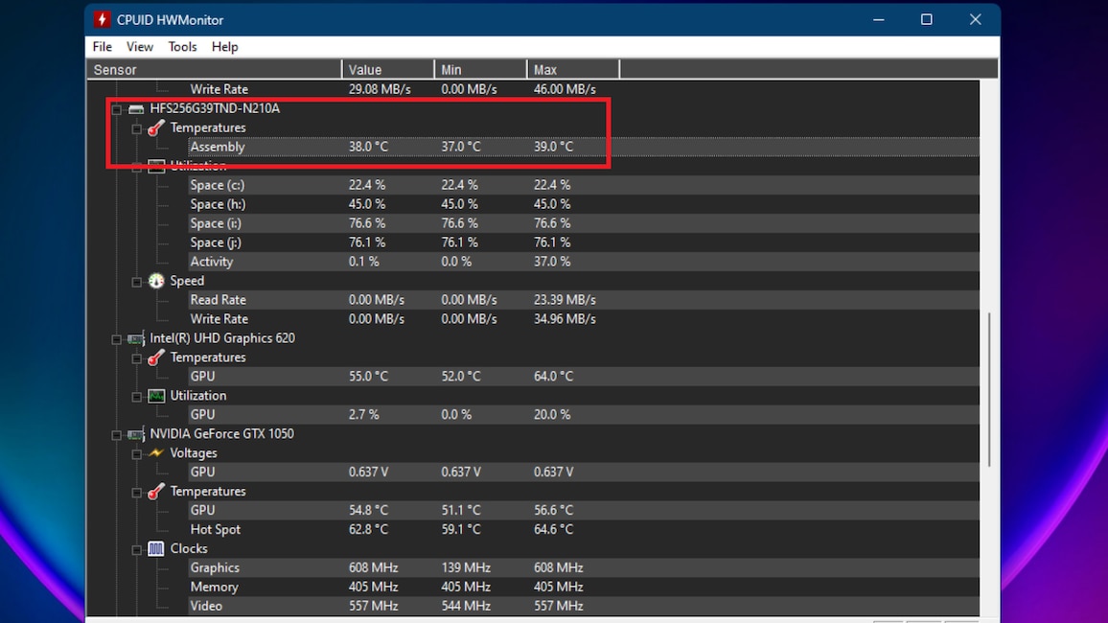The image size is (1108, 623).
Task: Click the 34.96 MB/s max write rate value
Action: click(565, 318)
